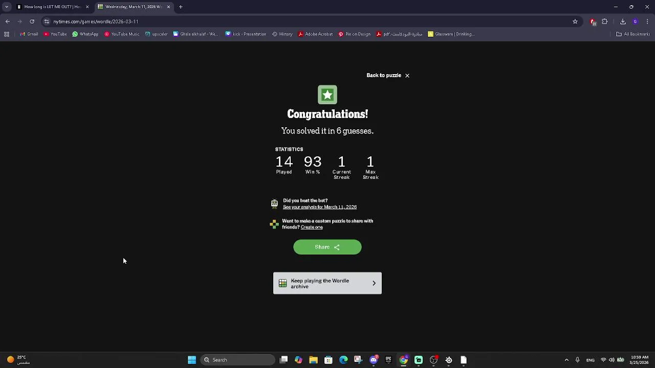This screenshot has height=368, width=655.
Task: Open File Explorer from taskbar
Action: coord(314,360)
